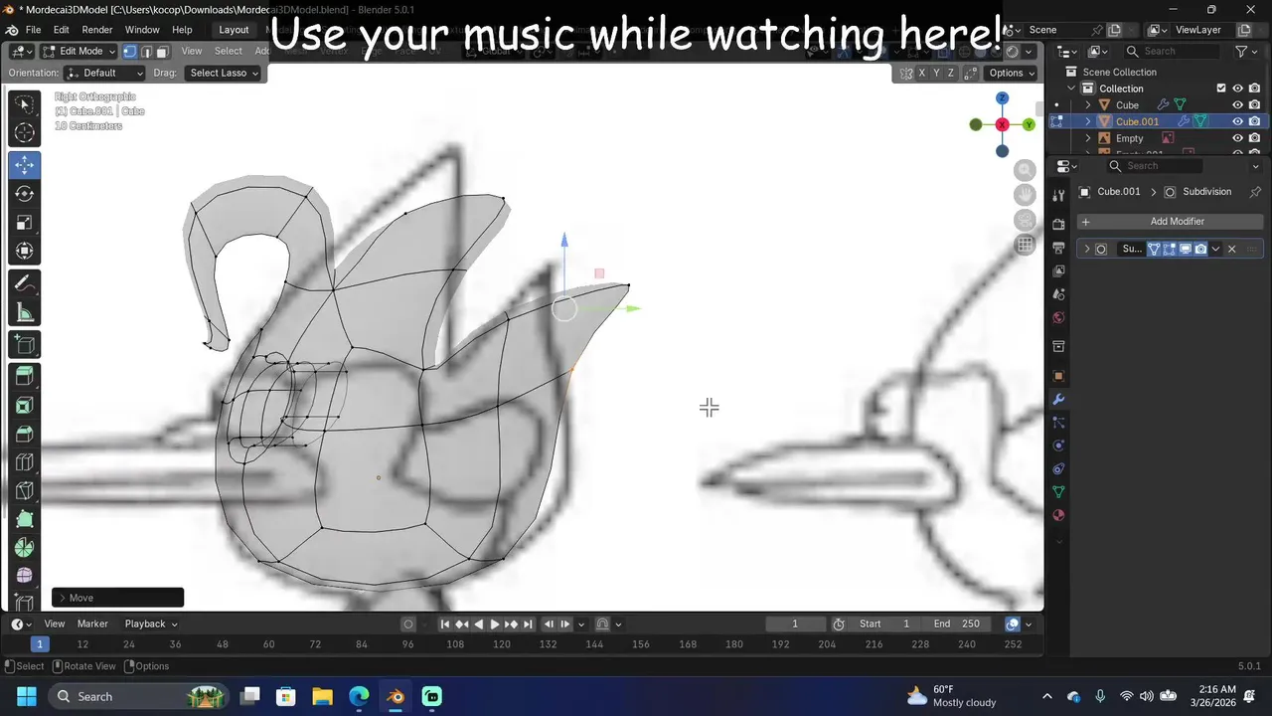Switch to the Layout workspace tab
The height and width of the screenshot is (716, 1272).
(234, 30)
